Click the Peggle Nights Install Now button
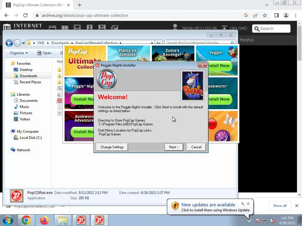302x226 pixels. point(83,99)
